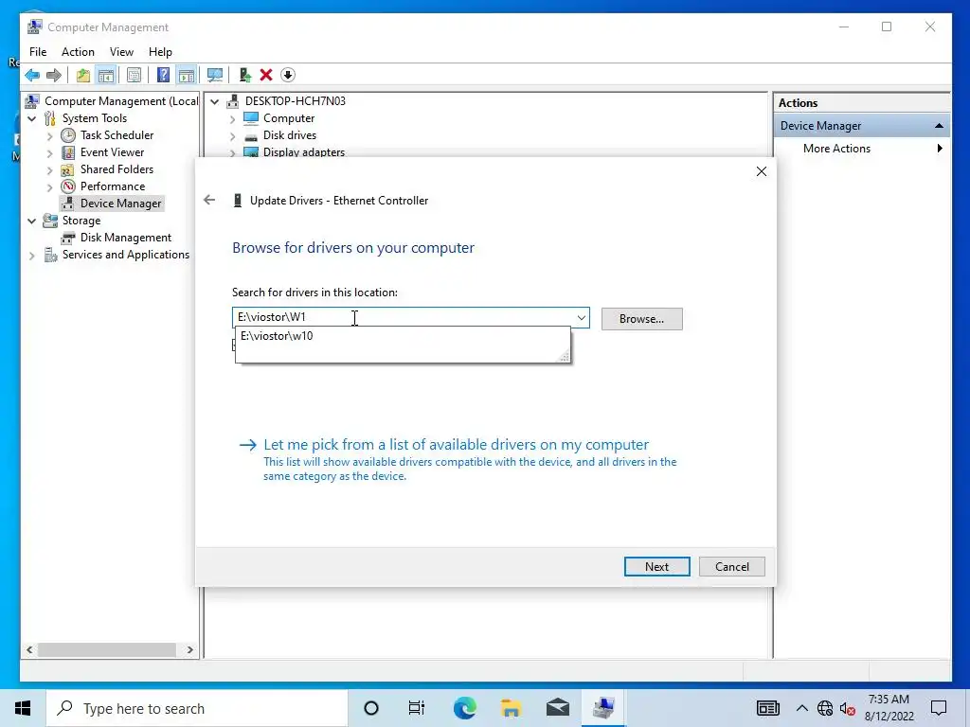The height and width of the screenshot is (727, 970).
Task: Click the Next button
Action: tap(657, 567)
